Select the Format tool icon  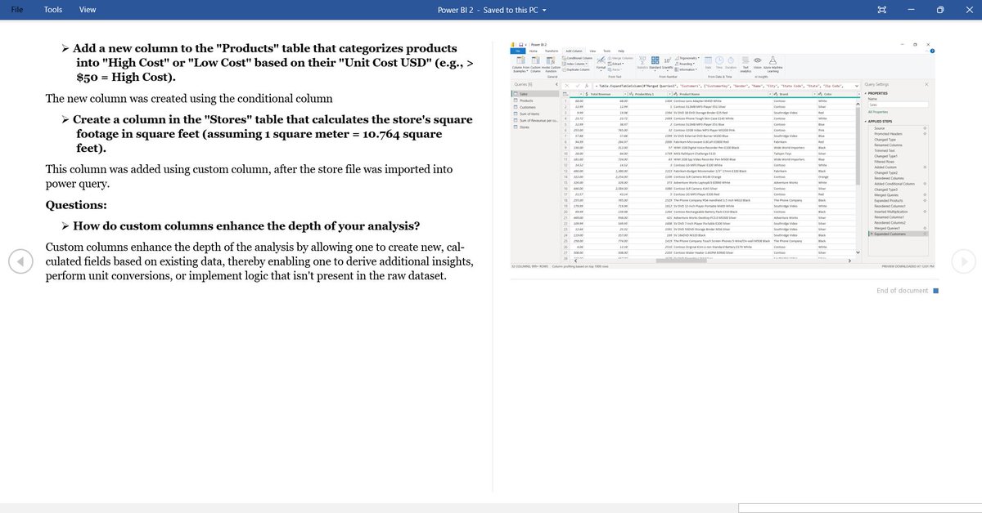(601, 60)
